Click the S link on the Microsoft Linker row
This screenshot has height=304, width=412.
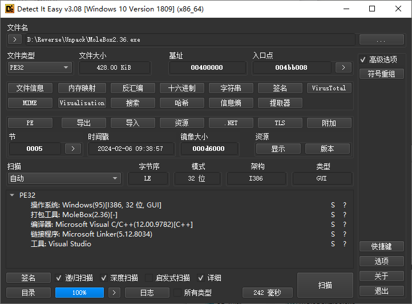333,234
